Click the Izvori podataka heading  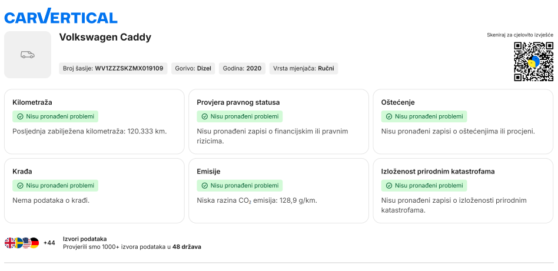(x=85, y=239)
